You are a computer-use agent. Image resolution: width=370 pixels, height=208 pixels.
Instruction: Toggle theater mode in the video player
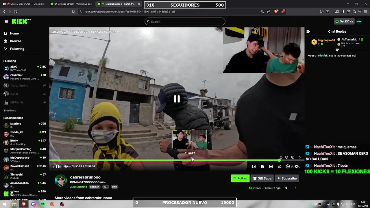pos(271,166)
